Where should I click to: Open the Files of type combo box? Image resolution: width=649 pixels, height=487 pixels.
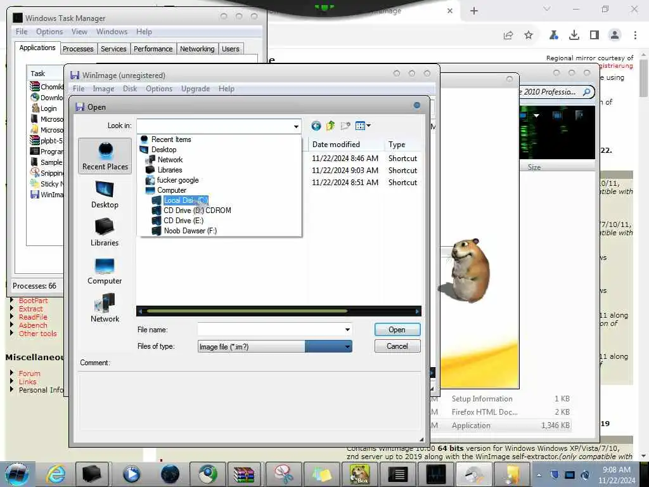[x=275, y=347]
